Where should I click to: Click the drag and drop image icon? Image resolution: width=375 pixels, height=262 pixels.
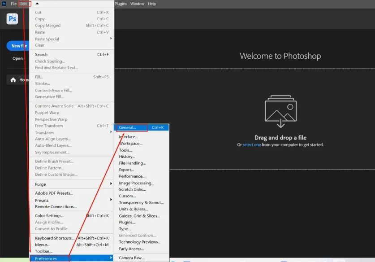click(280, 111)
